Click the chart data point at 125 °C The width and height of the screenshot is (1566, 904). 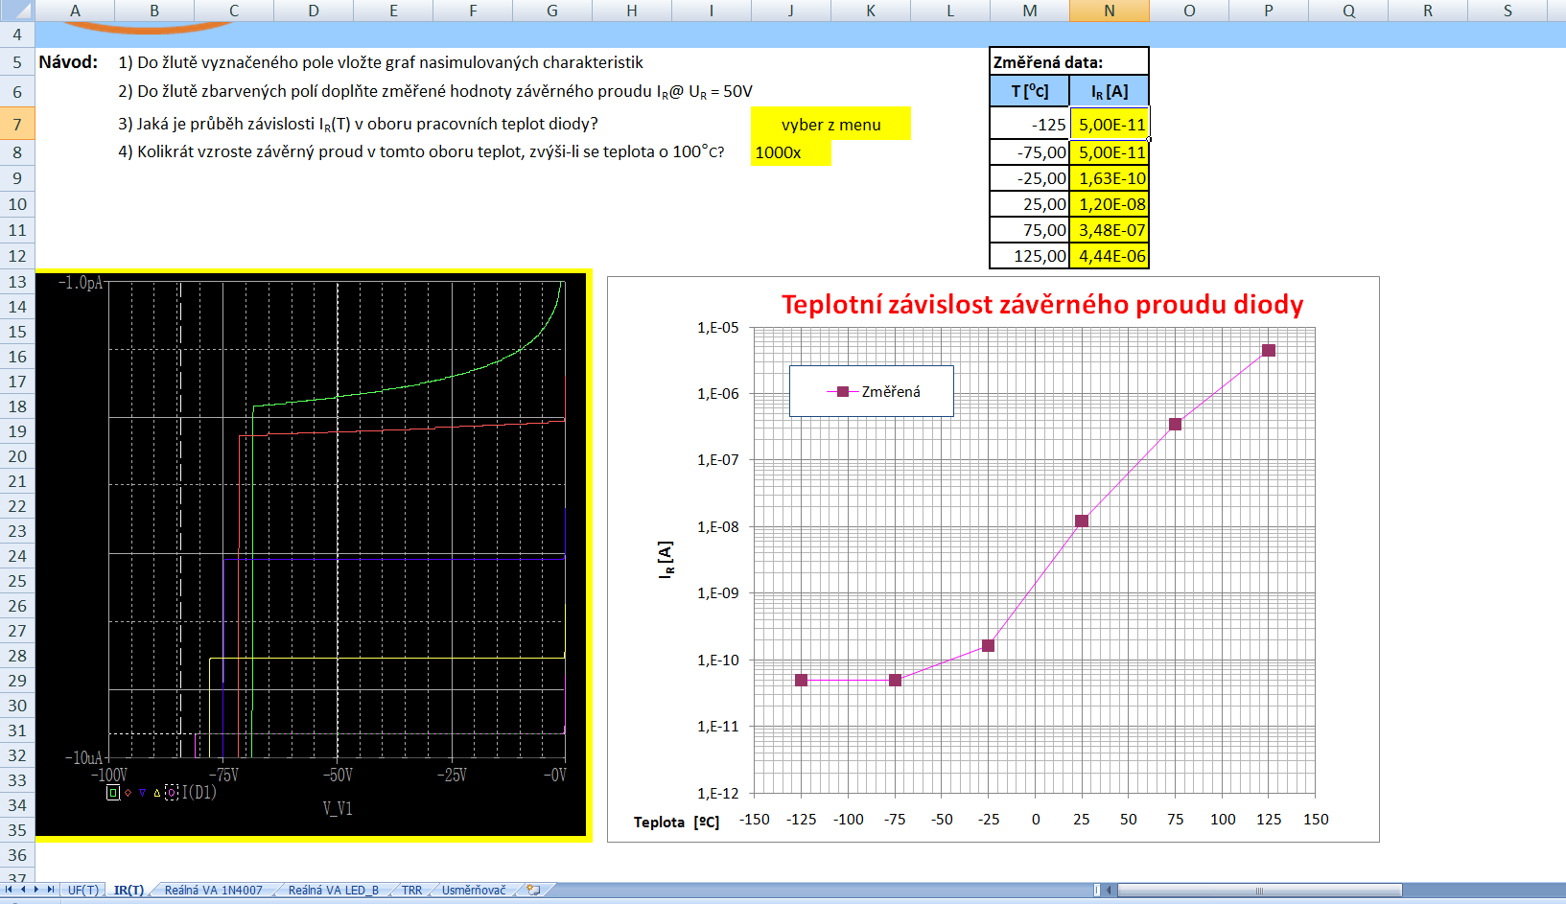pyautogui.click(x=1269, y=350)
